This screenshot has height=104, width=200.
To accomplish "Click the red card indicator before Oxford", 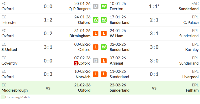I will tap(76, 63).
